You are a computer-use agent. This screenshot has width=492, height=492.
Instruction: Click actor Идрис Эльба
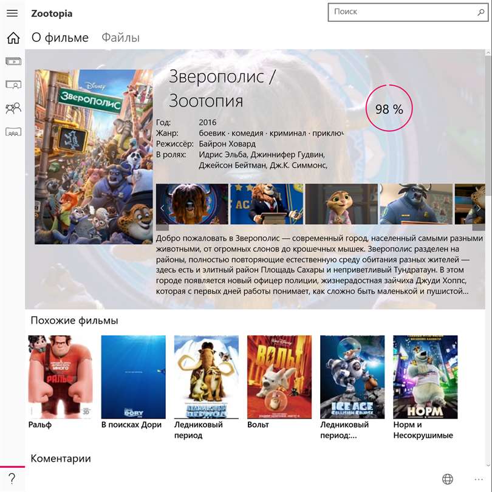[223, 154]
